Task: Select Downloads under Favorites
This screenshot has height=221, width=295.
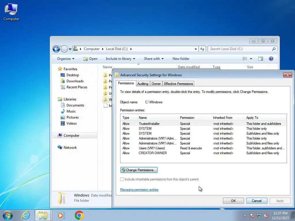Action: (72, 81)
